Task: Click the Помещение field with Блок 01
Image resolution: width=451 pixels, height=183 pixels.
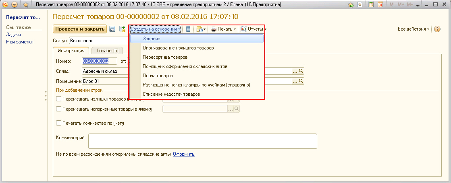Action: pyautogui.click(x=105, y=81)
